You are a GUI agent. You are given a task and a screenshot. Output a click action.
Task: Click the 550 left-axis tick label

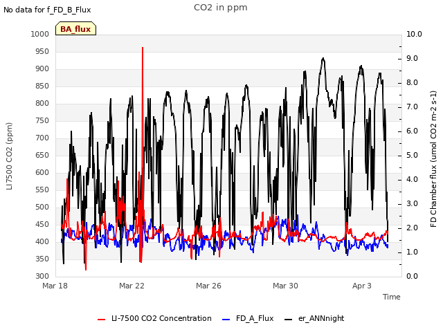42,190
